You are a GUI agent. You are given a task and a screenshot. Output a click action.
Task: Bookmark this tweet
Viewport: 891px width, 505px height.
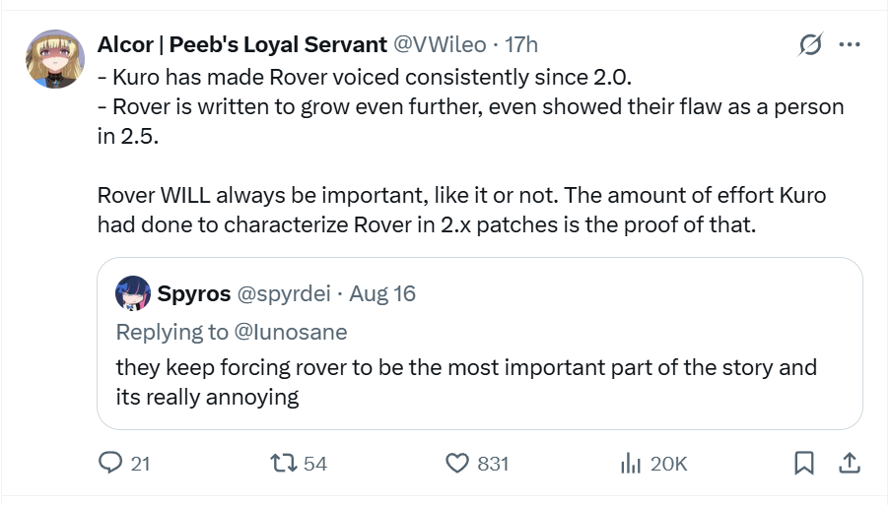[x=804, y=462]
